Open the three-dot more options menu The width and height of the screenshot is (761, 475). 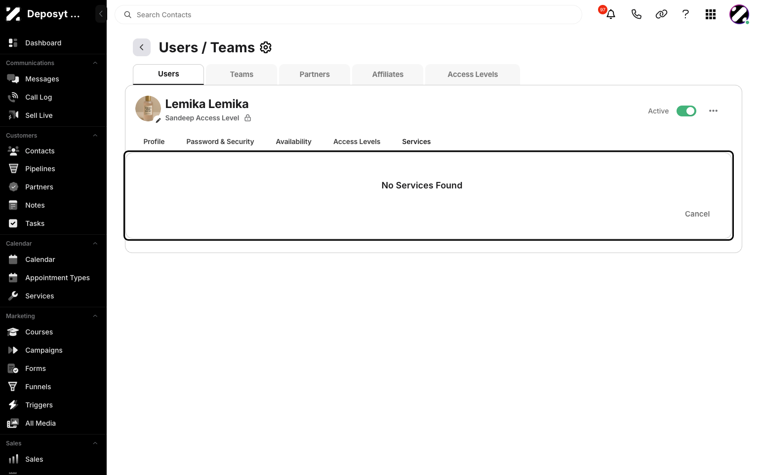(713, 111)
